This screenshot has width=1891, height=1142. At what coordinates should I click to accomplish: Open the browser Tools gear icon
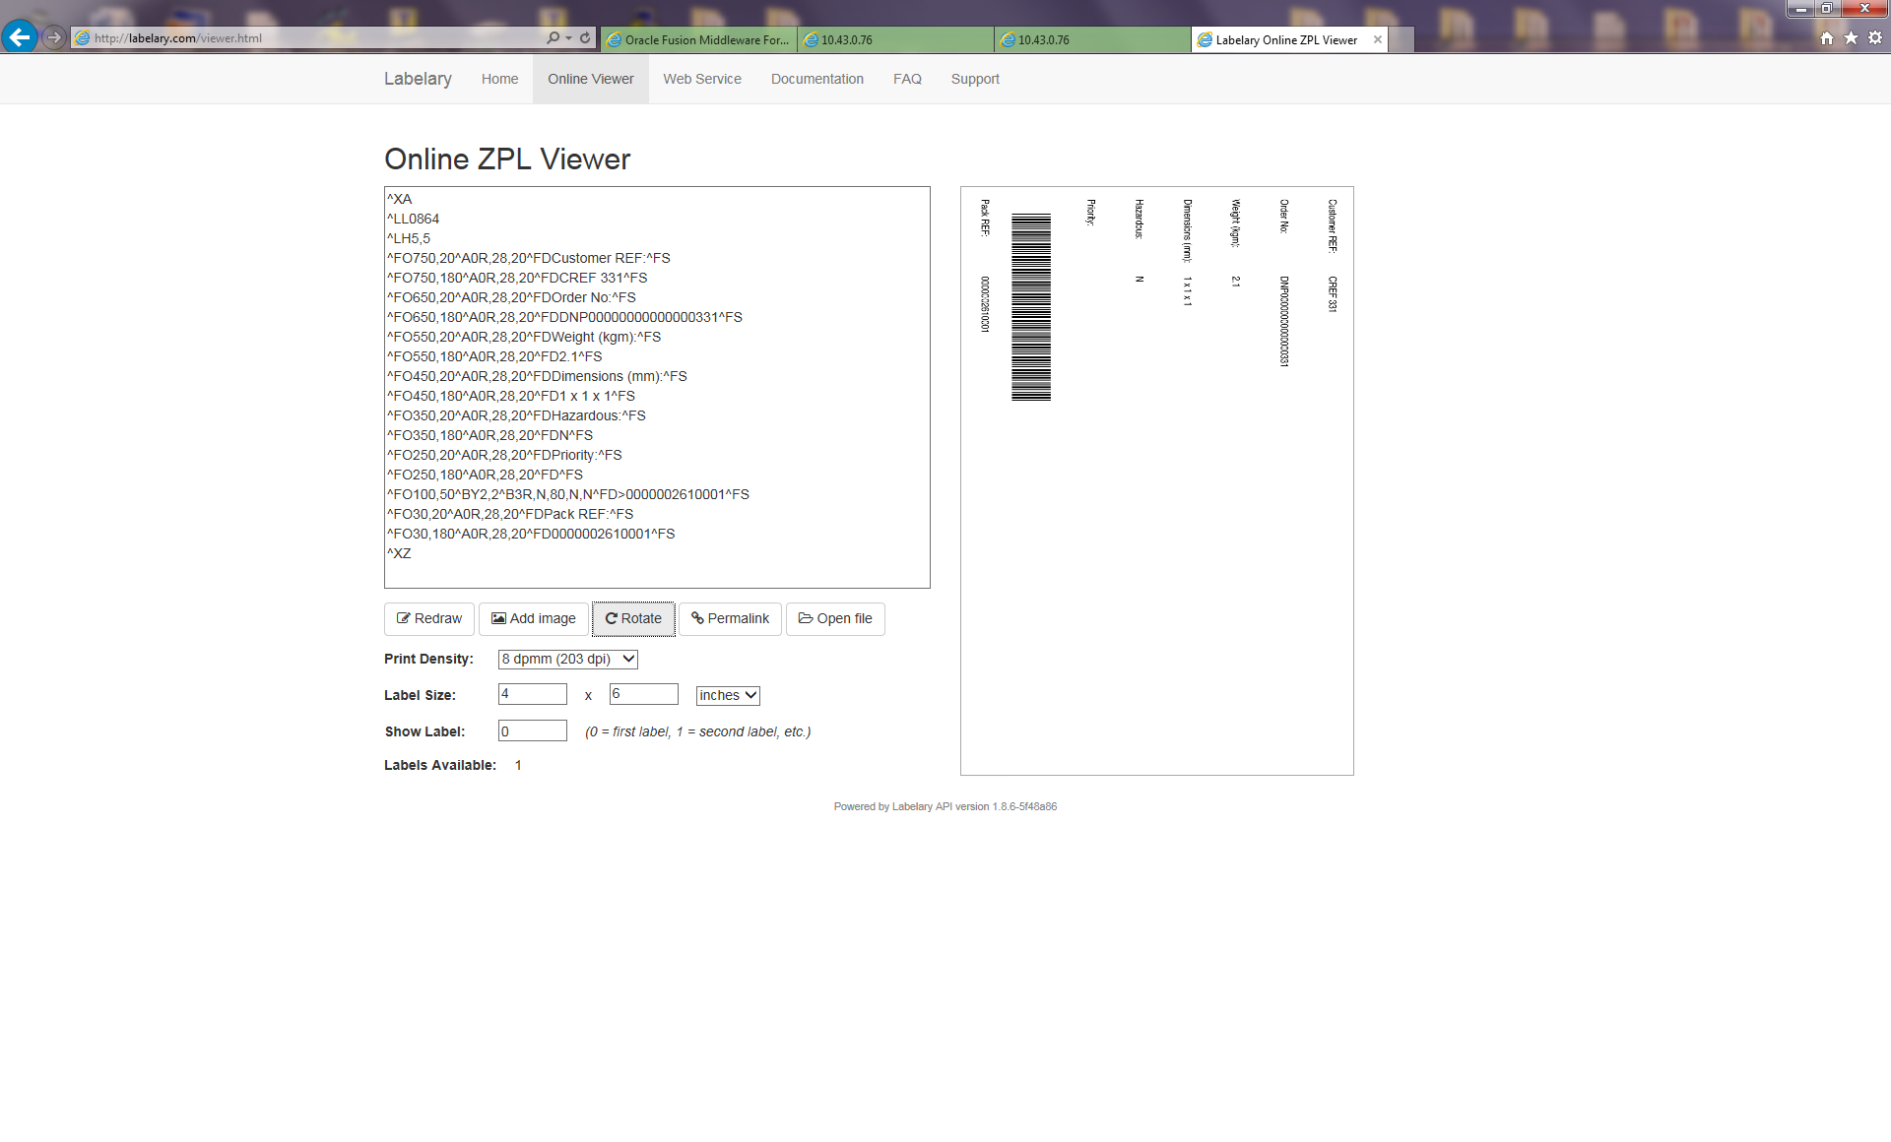point(1875,37)
